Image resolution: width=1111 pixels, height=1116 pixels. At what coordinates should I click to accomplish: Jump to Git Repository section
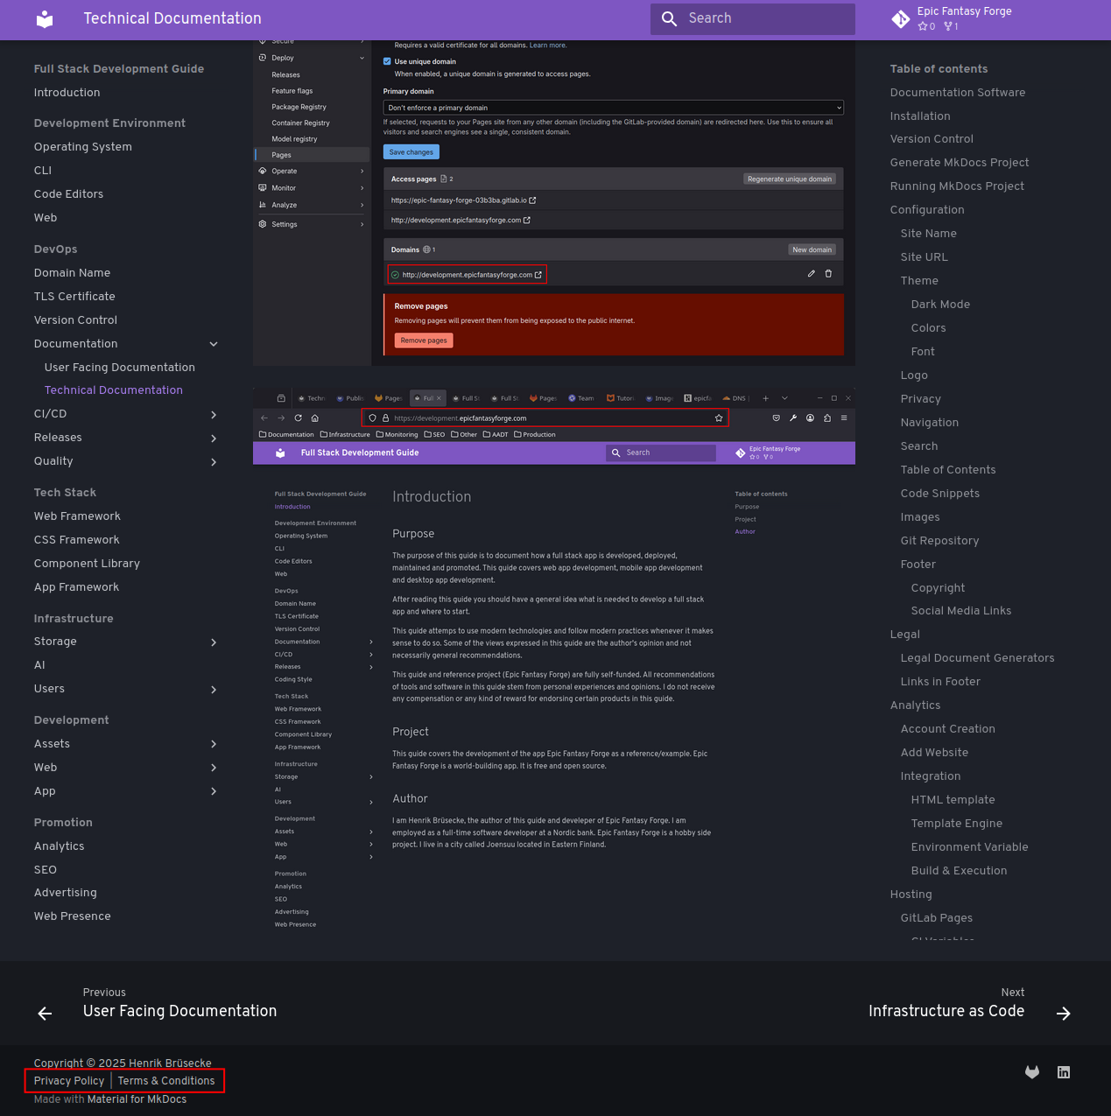tap(940, 541)
